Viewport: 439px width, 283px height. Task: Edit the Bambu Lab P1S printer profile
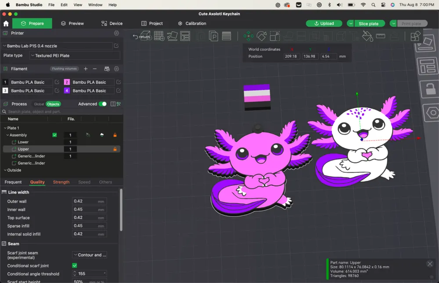click(x=115, y=45)
